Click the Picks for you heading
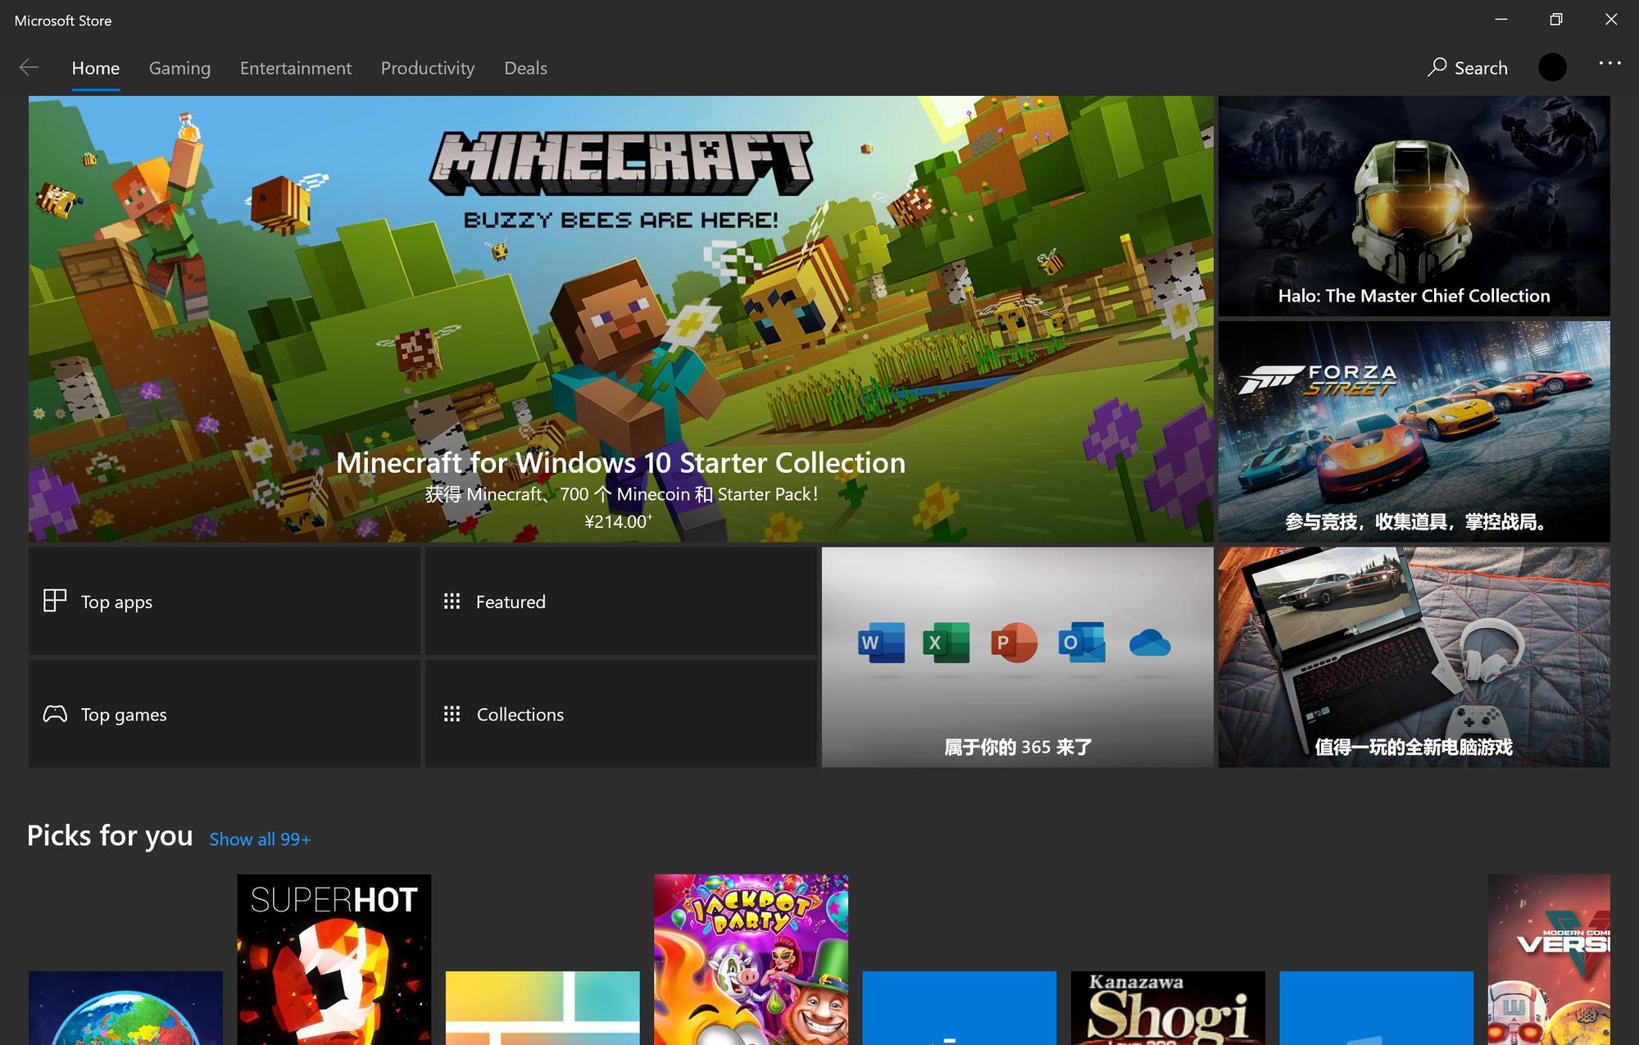 tap(110, 836)
